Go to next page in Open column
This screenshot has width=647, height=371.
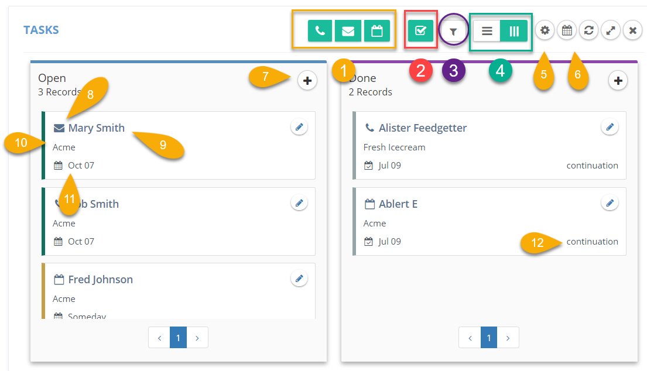click(197, 338)
